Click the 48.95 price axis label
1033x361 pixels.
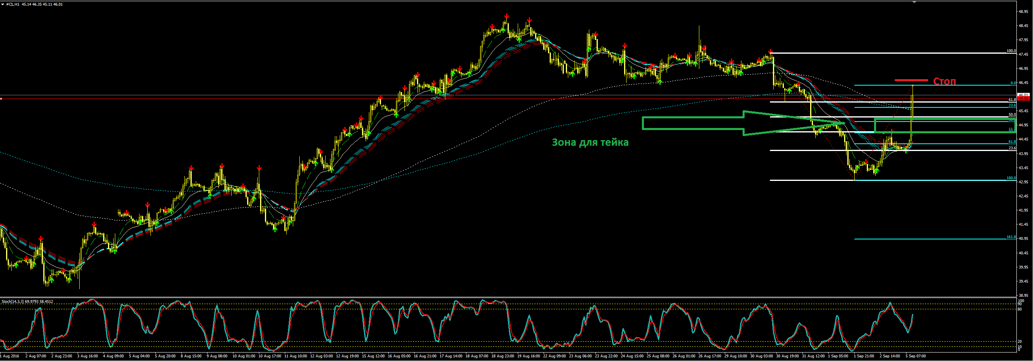tap(1024, 12)
